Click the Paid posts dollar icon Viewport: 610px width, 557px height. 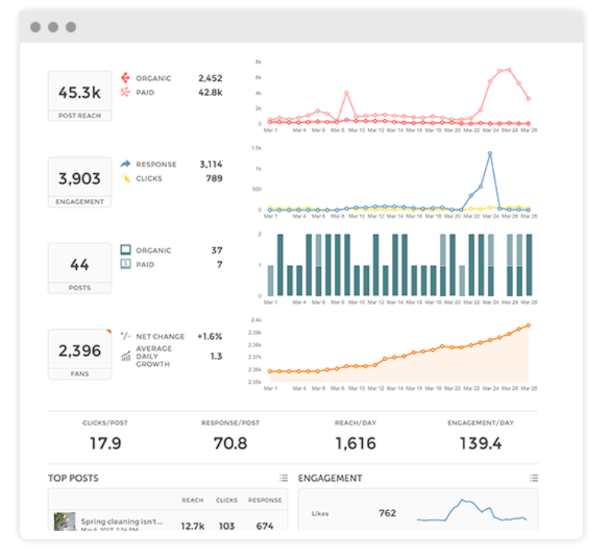(125, 264)
